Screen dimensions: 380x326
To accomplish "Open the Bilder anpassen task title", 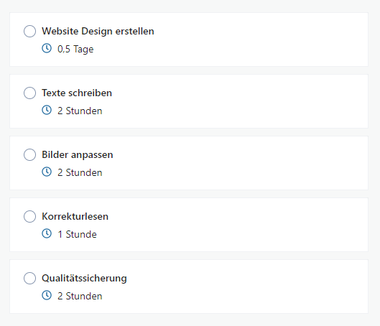I will click(78, 155).
